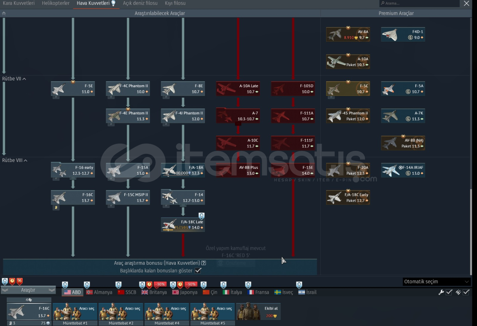The image size is (477, 326).
Task: Select the locked A-10A Late card
Action: click(238, 89)
